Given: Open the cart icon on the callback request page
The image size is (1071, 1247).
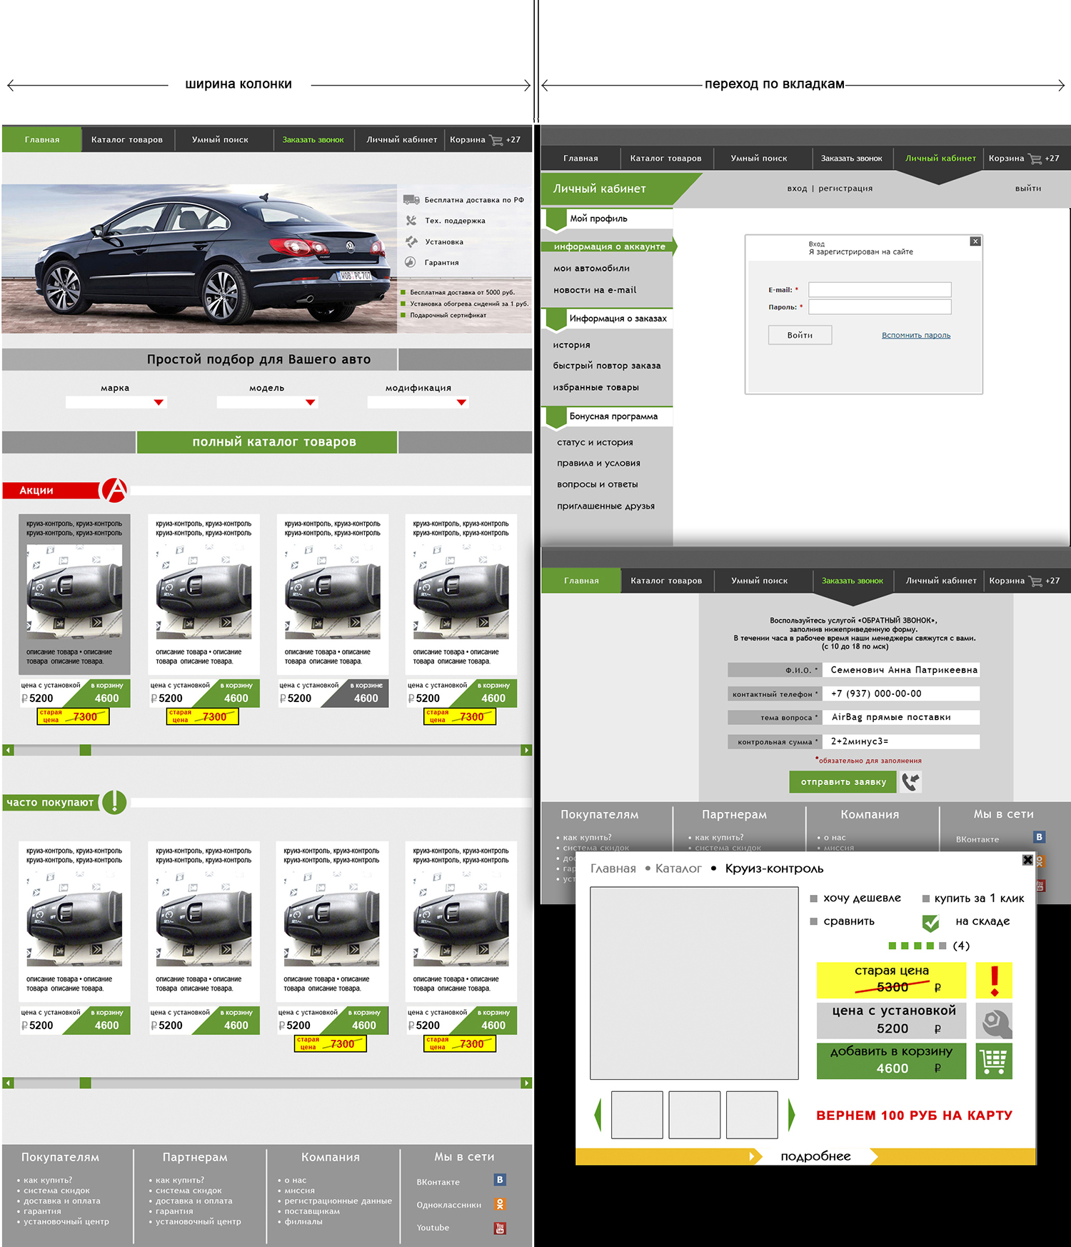Looking at the screenshot, I should 1035,581.
